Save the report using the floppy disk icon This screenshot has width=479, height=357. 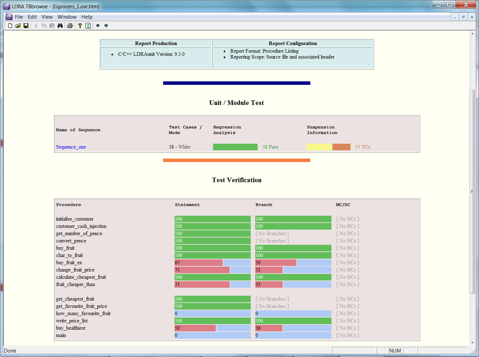tap(26, 26)
